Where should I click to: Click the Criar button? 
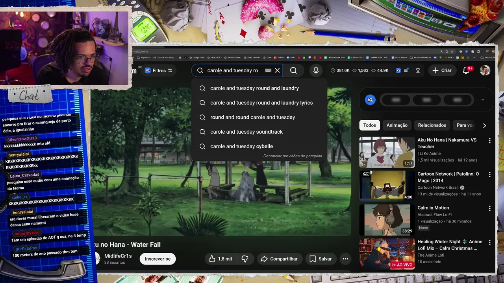[x=442, y=70]
